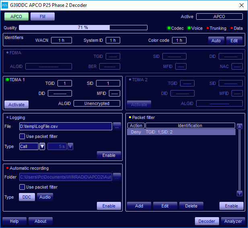Switch recording type to Audio

click(x=45, y=197)
